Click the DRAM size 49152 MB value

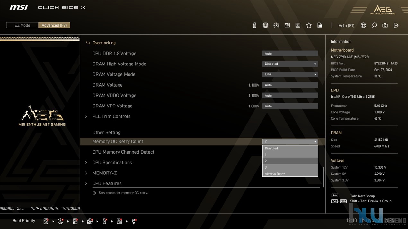pos(381,140)
